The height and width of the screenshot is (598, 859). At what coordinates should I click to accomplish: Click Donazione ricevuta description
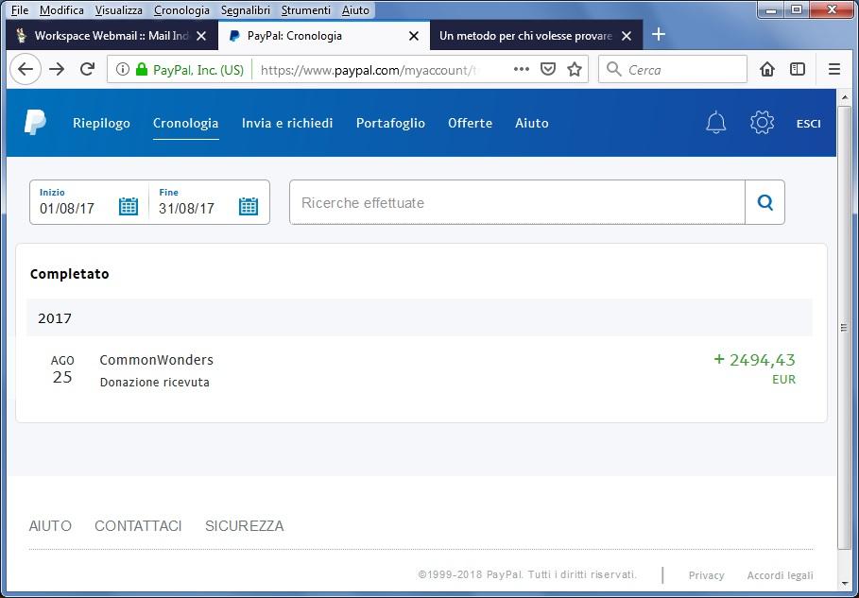tap(154, 383)
